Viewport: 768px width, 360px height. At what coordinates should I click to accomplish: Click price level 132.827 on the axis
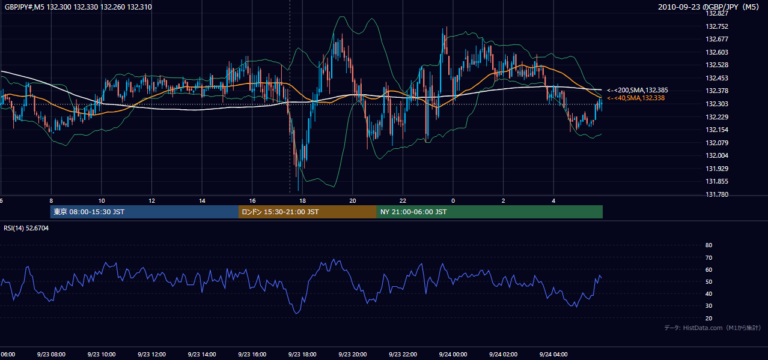click(716, 13)
